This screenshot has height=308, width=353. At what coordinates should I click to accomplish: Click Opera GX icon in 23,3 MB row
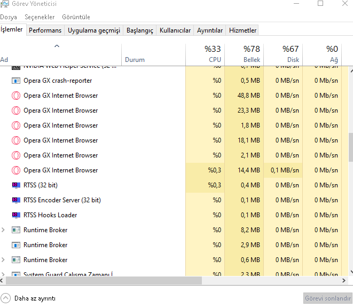(16, 110)
